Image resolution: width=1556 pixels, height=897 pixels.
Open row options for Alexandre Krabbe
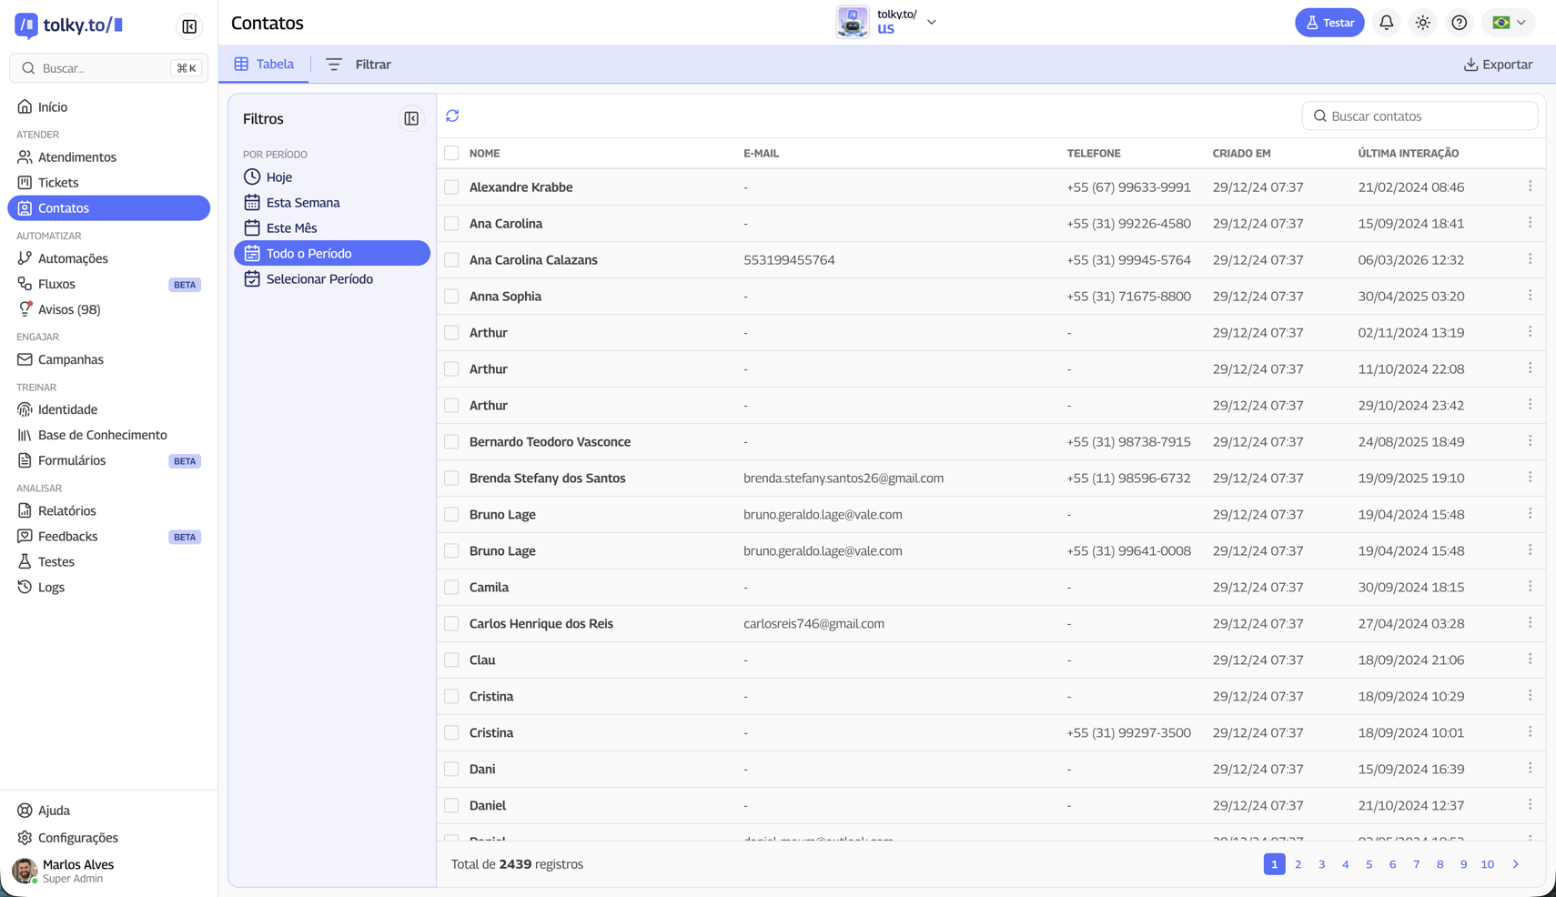click(x=1530, y=186)
